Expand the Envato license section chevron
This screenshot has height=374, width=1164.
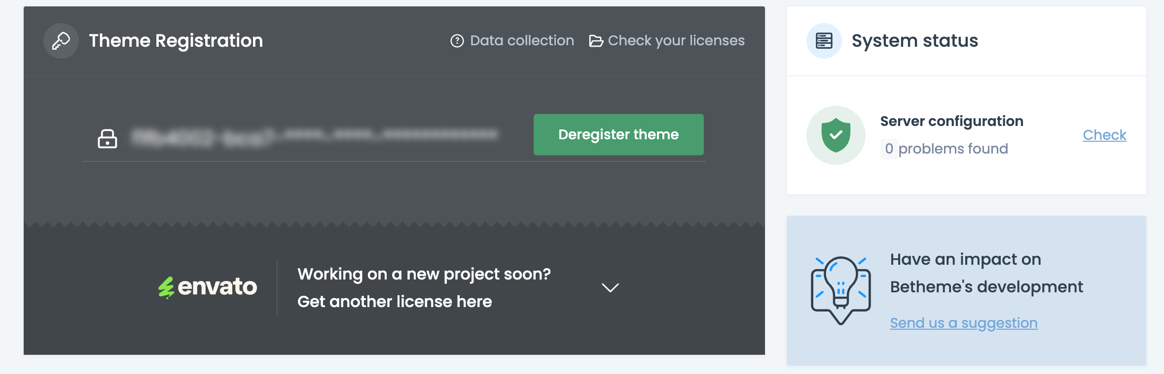[610, 288]
